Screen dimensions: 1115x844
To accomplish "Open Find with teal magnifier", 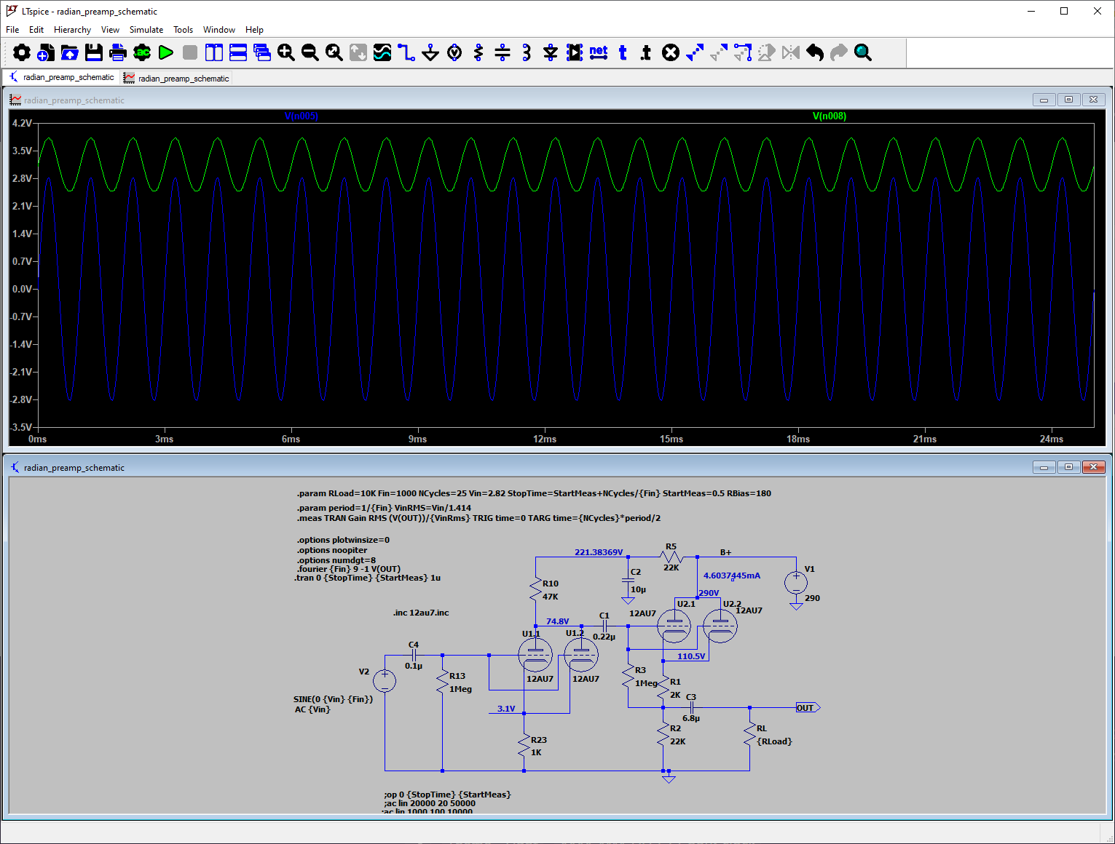I will point(863,52).
